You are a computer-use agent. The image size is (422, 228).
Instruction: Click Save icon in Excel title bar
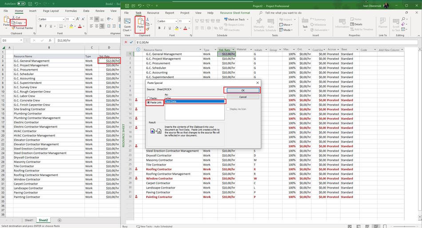(30, 4)
